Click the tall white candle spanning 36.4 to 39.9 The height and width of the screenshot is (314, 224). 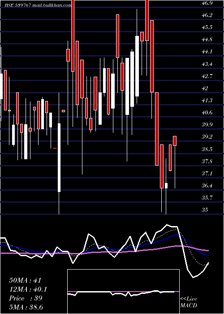point(59,158)
